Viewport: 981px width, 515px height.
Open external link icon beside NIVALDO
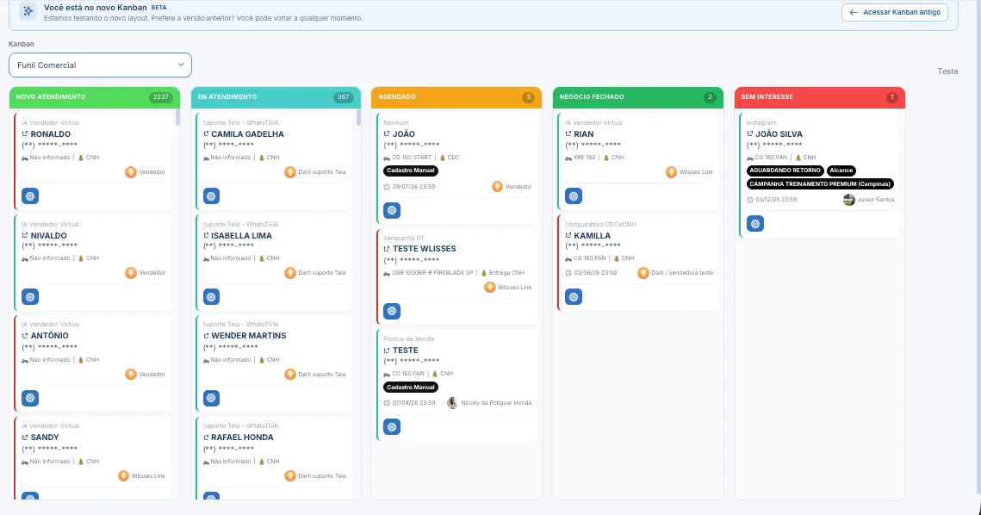pos(25,235)
